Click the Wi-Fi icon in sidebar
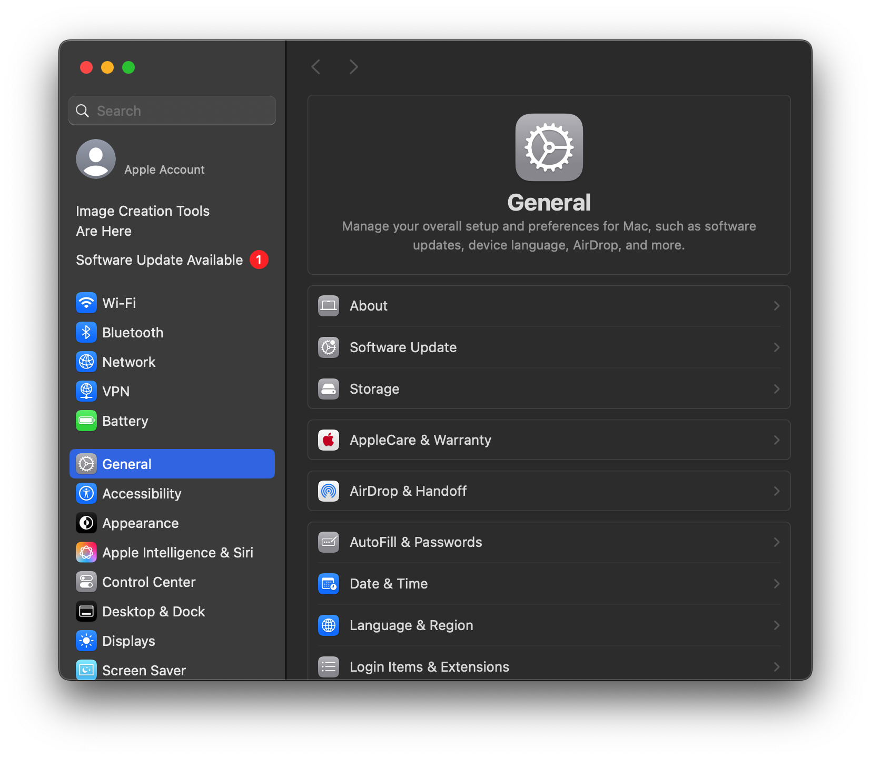 point(86,303)
